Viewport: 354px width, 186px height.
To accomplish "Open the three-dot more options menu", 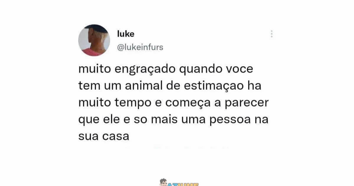I will [x=271, y=34].
